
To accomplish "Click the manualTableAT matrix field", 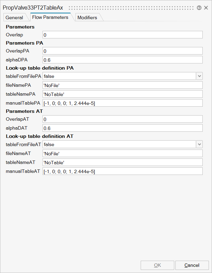I will [122, 171].
